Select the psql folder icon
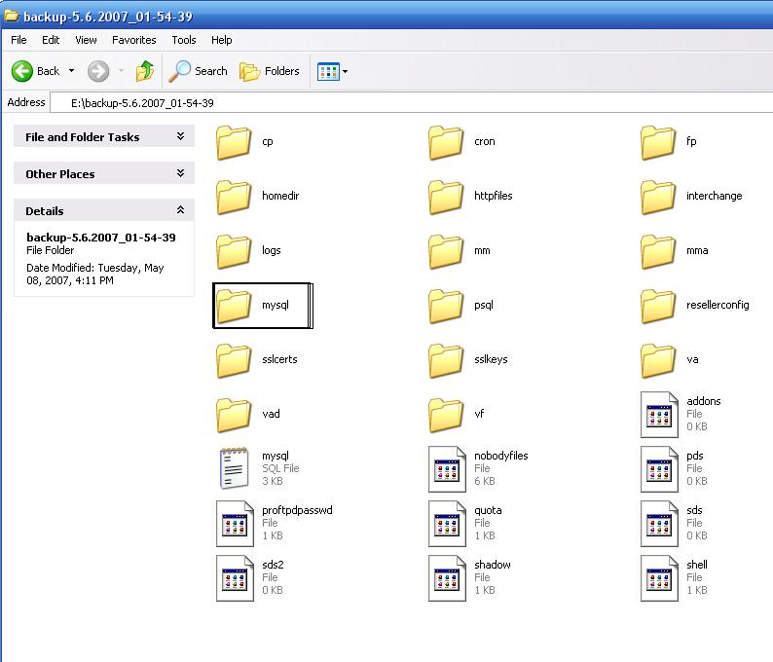 click(x=446, y=306)
